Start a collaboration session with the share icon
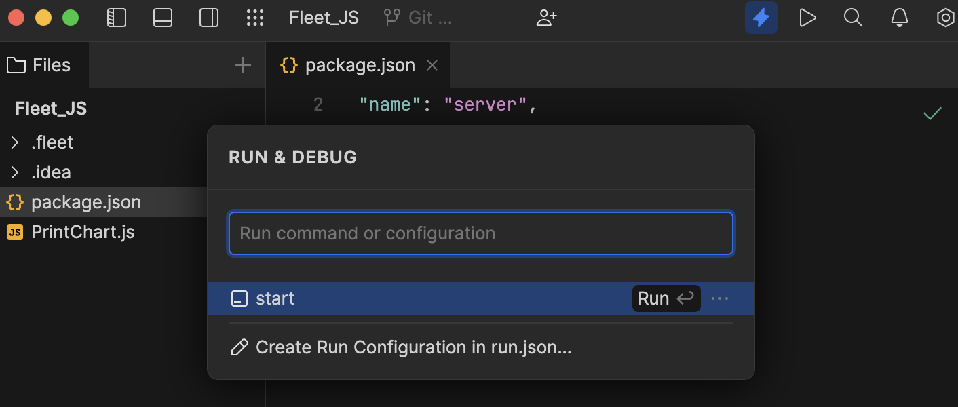 coord(547,18)
